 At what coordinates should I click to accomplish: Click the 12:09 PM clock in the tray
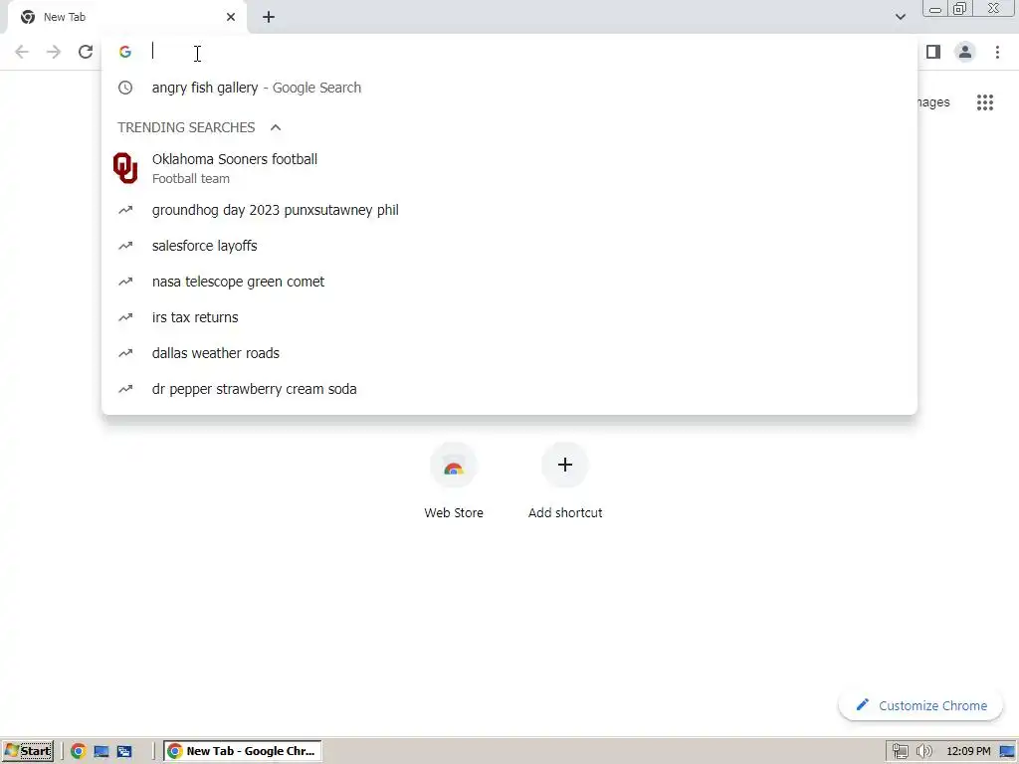click(x=968, y=751)
